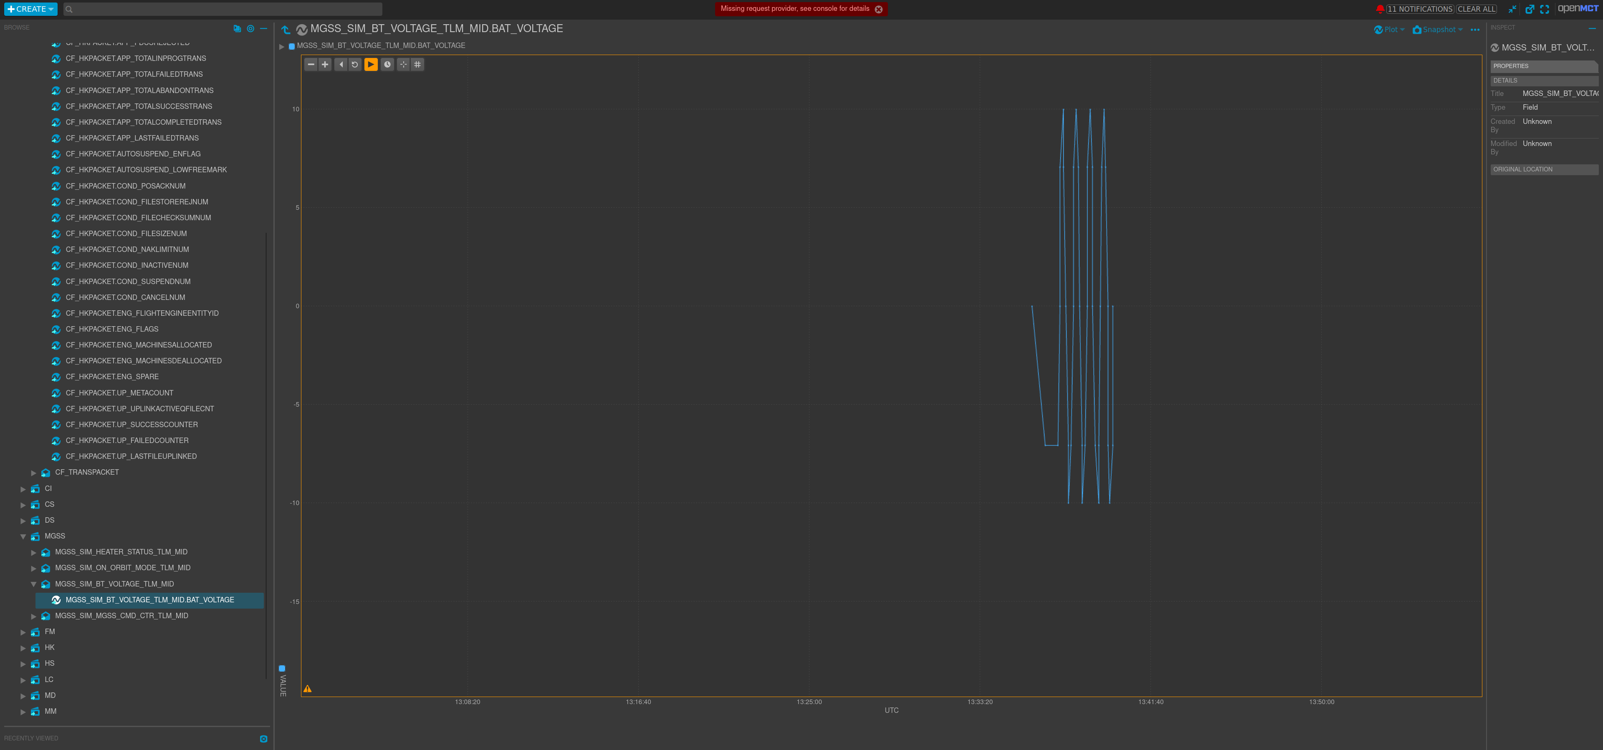
Task: Click the plot zoom in plus button
Action: click(325, 65)
